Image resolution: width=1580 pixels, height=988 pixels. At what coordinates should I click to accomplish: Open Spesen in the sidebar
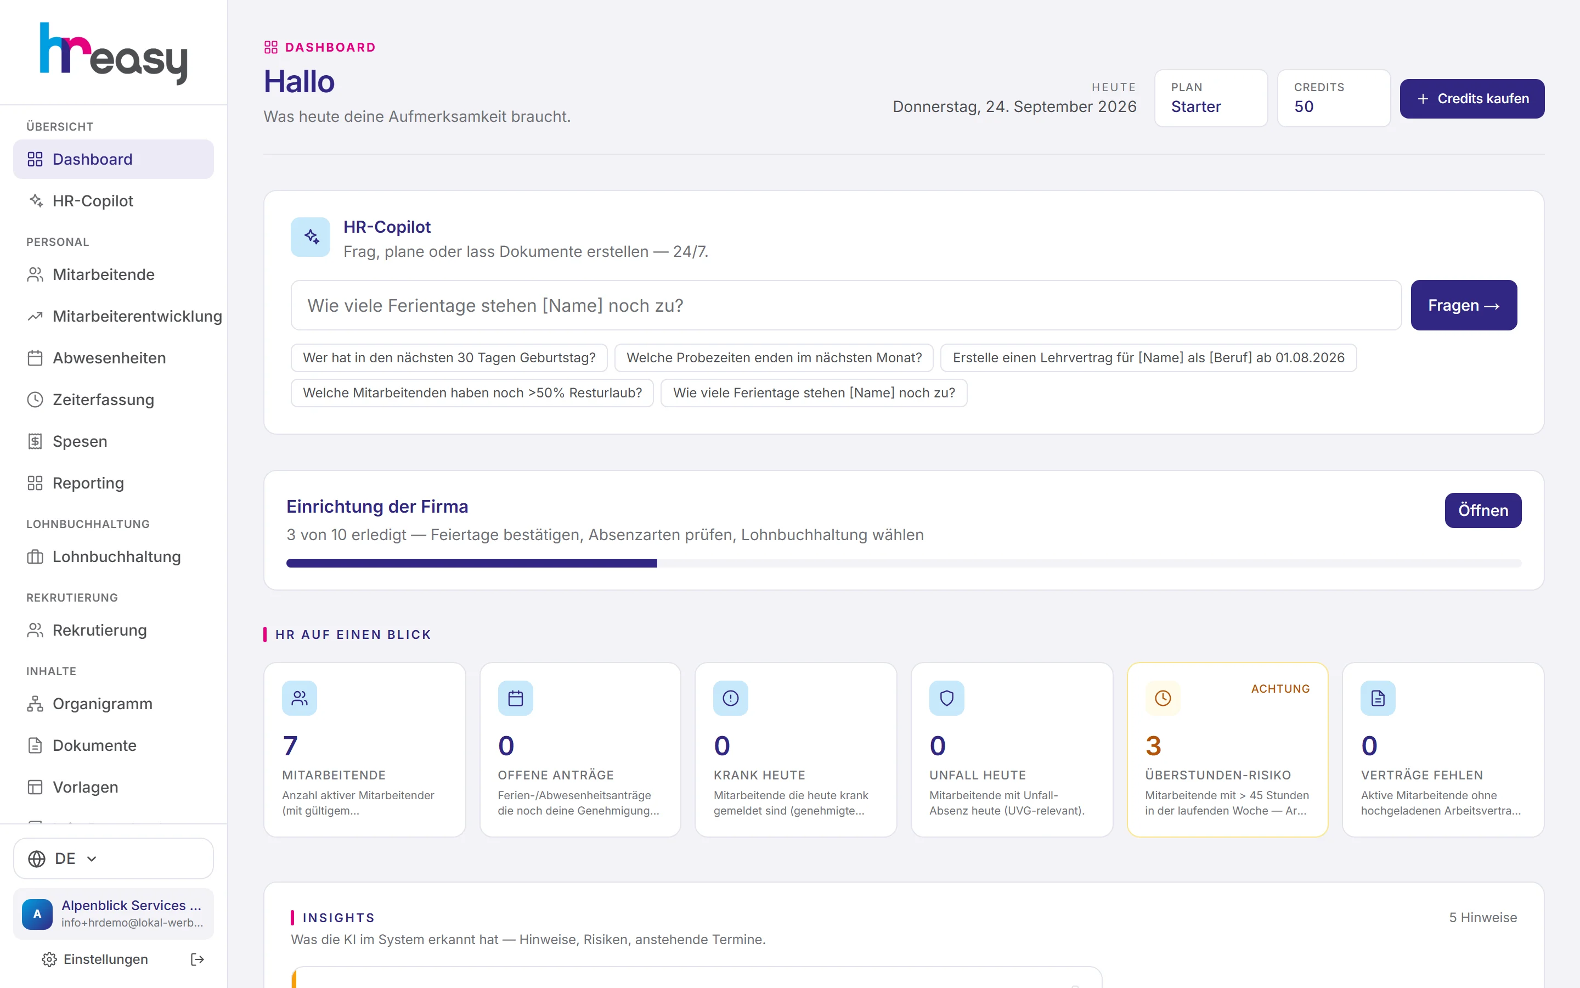(114, 441)
